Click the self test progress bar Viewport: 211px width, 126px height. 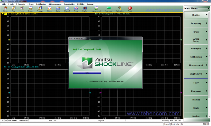click(x=87, y=73)
